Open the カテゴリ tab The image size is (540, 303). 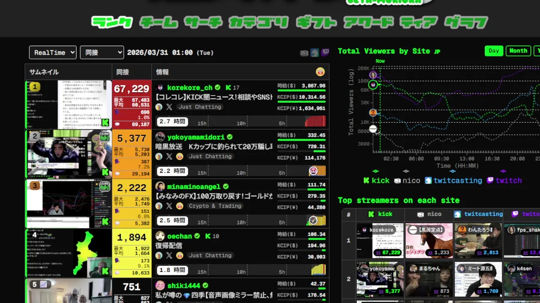click(x=259, y=22)
